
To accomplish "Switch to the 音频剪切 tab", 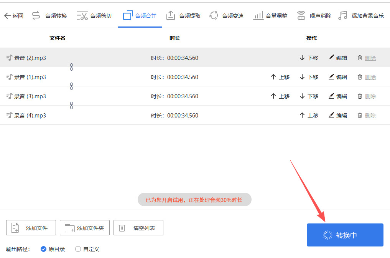I will point(94,16).
